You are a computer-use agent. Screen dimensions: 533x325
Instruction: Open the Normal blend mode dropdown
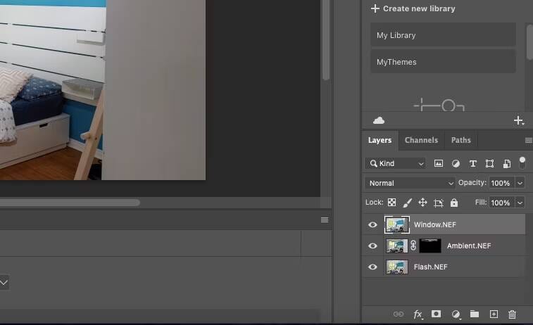410,183
